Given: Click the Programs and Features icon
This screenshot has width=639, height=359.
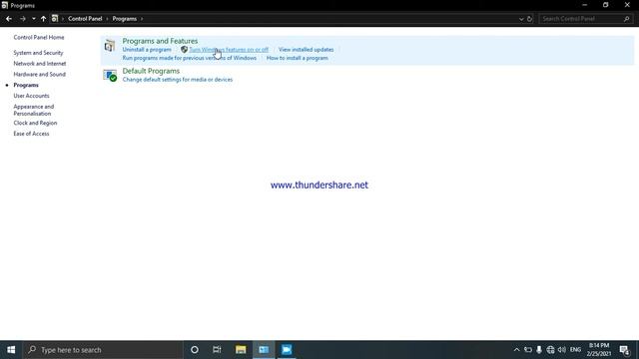Looking at the screenshot, I should pos(110,46).
